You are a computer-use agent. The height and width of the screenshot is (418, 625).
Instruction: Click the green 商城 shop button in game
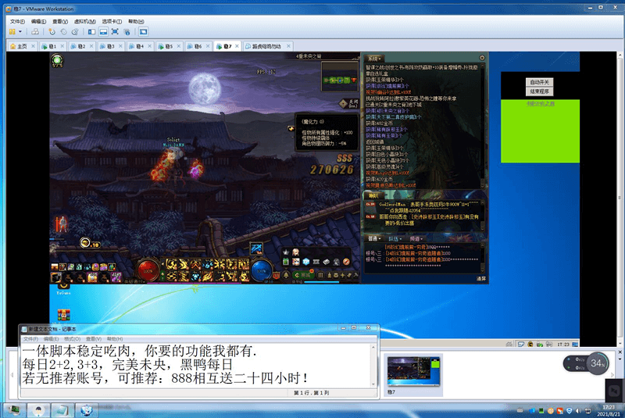pyautogui.click(x=302, y=275)
